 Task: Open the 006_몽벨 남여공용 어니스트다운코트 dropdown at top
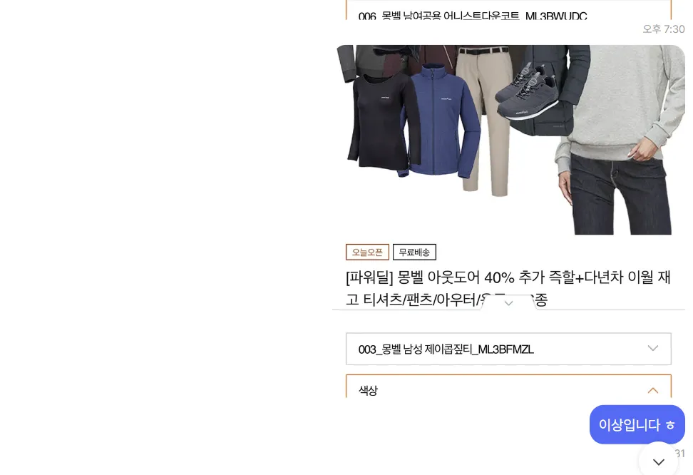[508, 10]
